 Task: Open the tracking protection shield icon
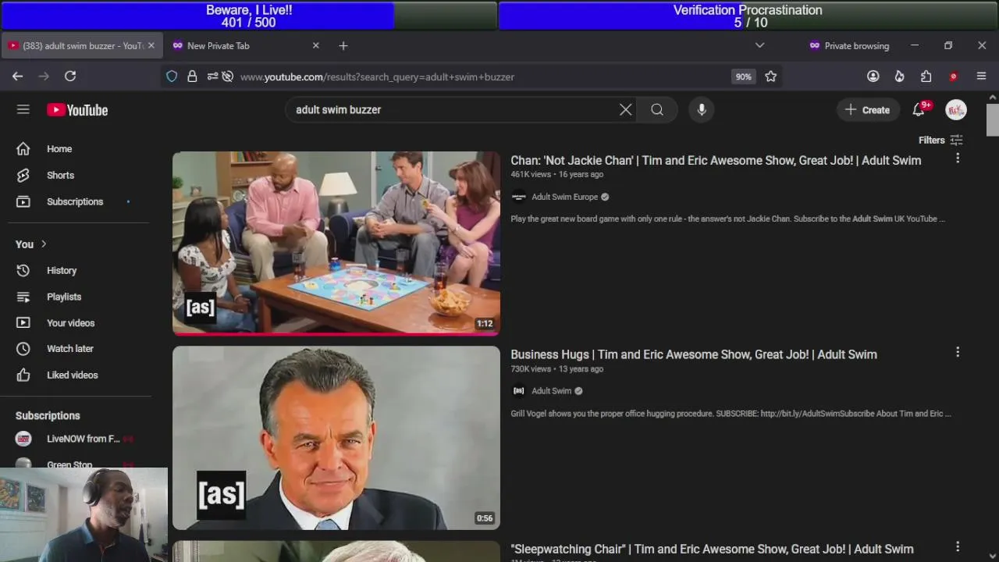click(x=172, y=76)
